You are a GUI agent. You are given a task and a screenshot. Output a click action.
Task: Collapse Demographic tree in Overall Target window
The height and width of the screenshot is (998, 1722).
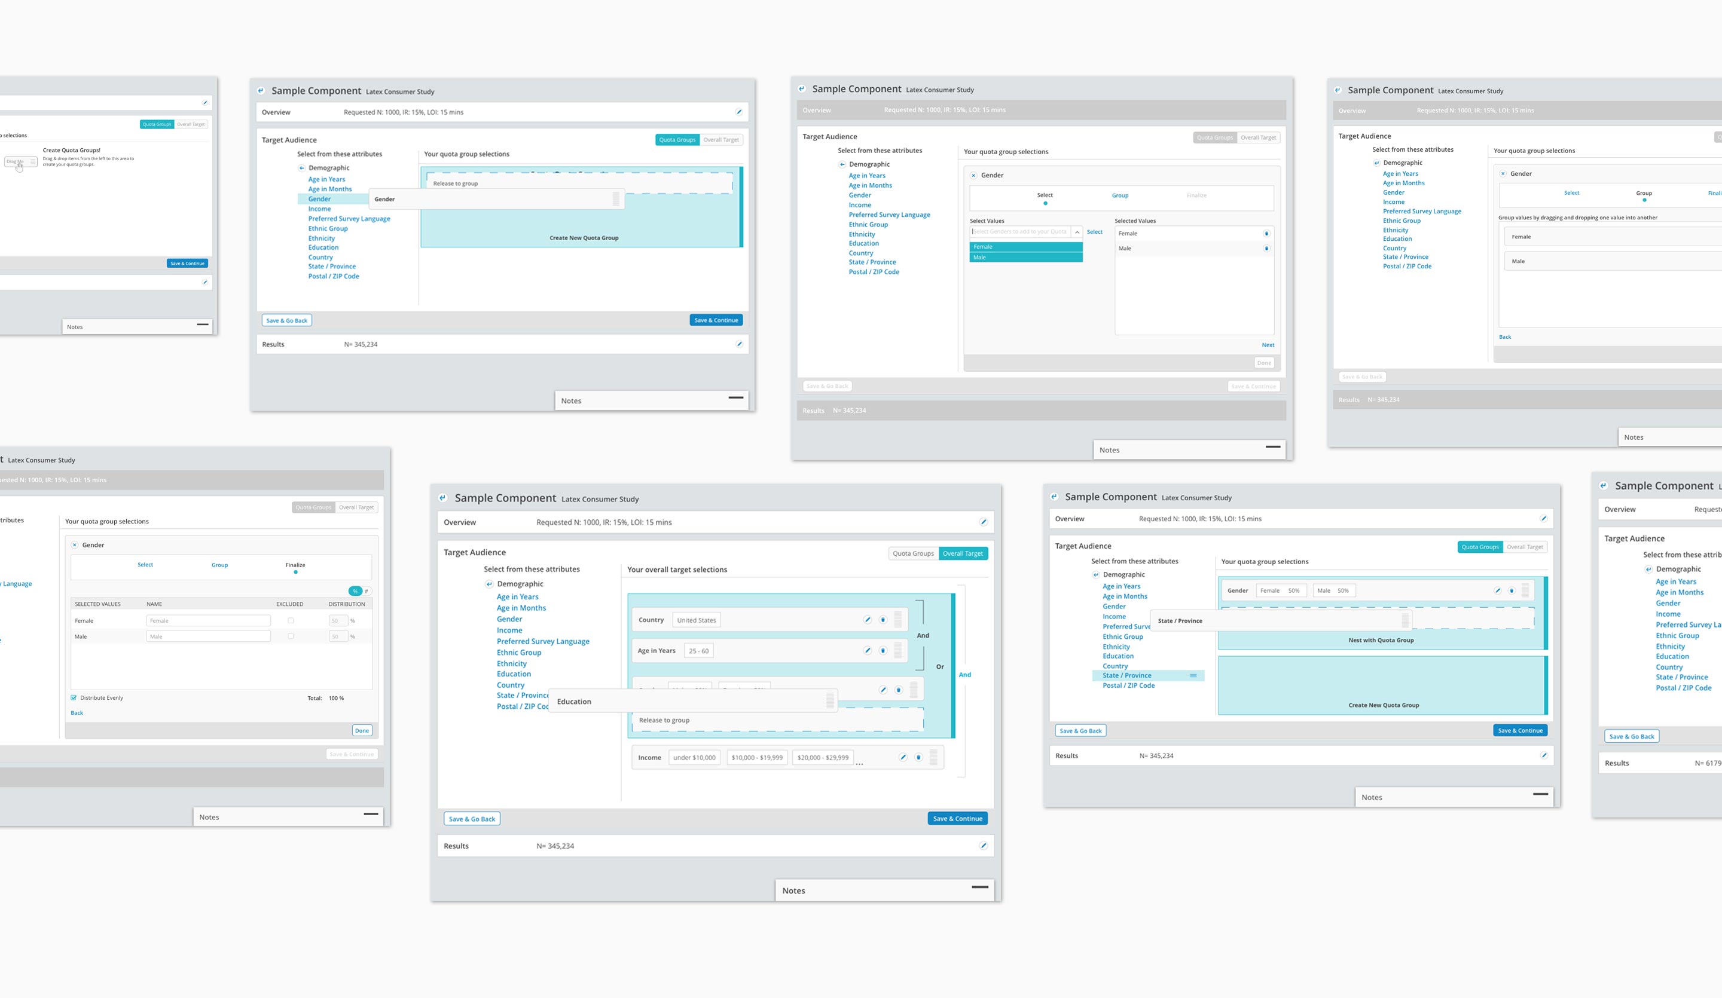(489, 584)
